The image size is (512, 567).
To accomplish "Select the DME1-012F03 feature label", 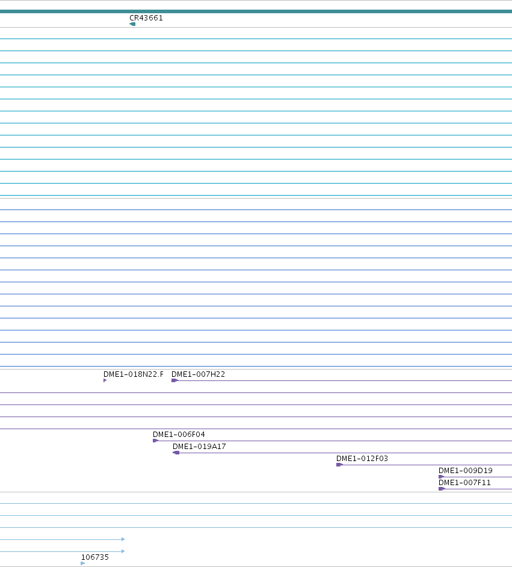I will click(362, 459).
